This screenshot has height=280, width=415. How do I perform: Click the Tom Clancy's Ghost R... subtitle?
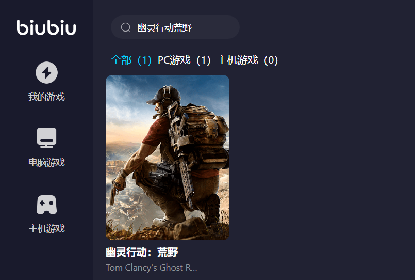pyautogui.click(x=152, y=268)
